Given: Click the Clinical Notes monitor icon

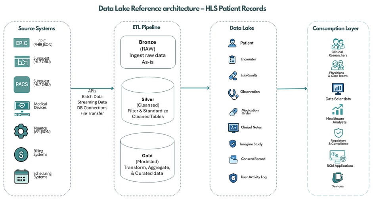Looking at the screenshot, I should [x=233, y=128].
